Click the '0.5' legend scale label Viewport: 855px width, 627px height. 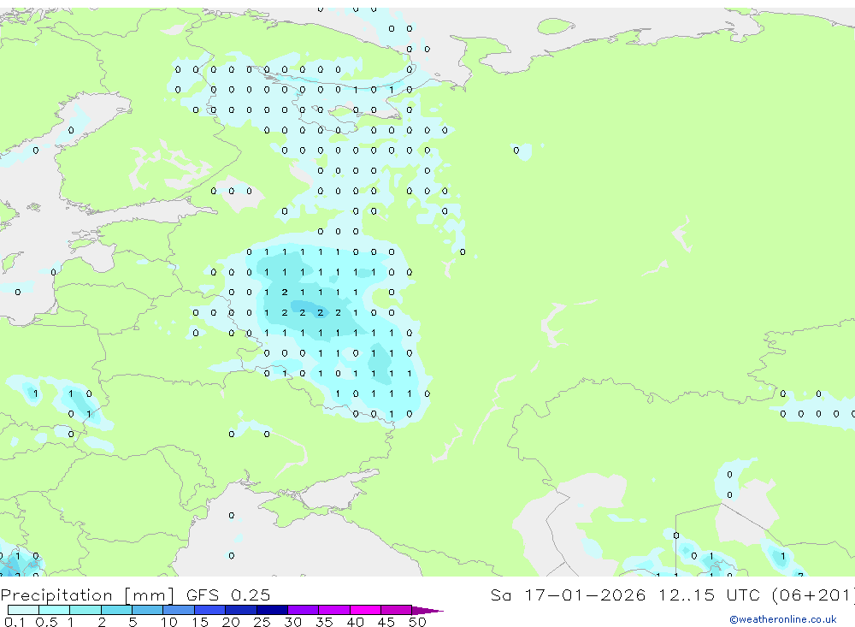[x=46, y=622]
